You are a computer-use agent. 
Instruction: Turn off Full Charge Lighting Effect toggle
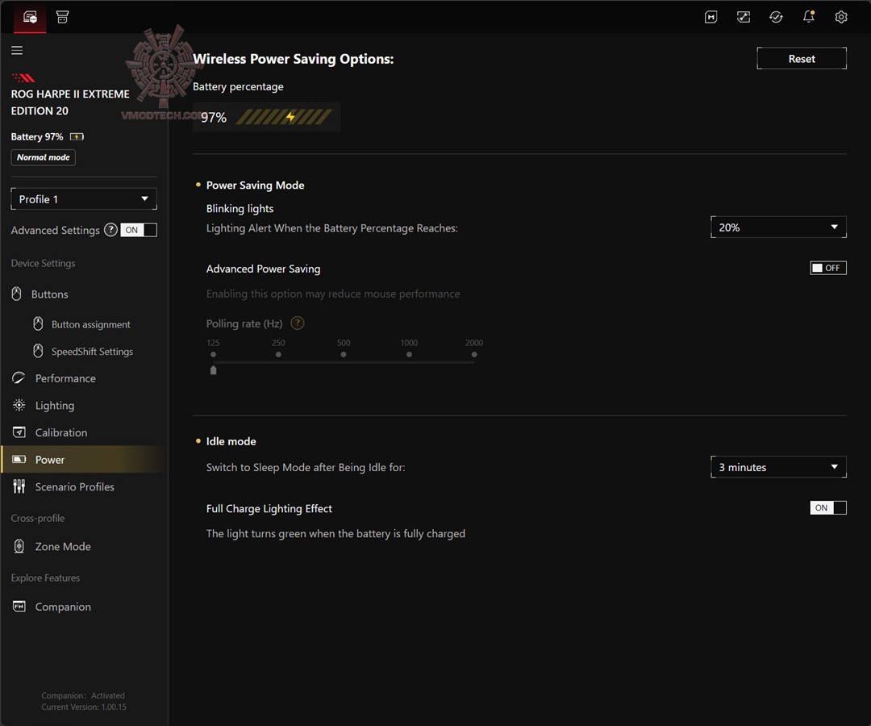[x=828, y=507]
